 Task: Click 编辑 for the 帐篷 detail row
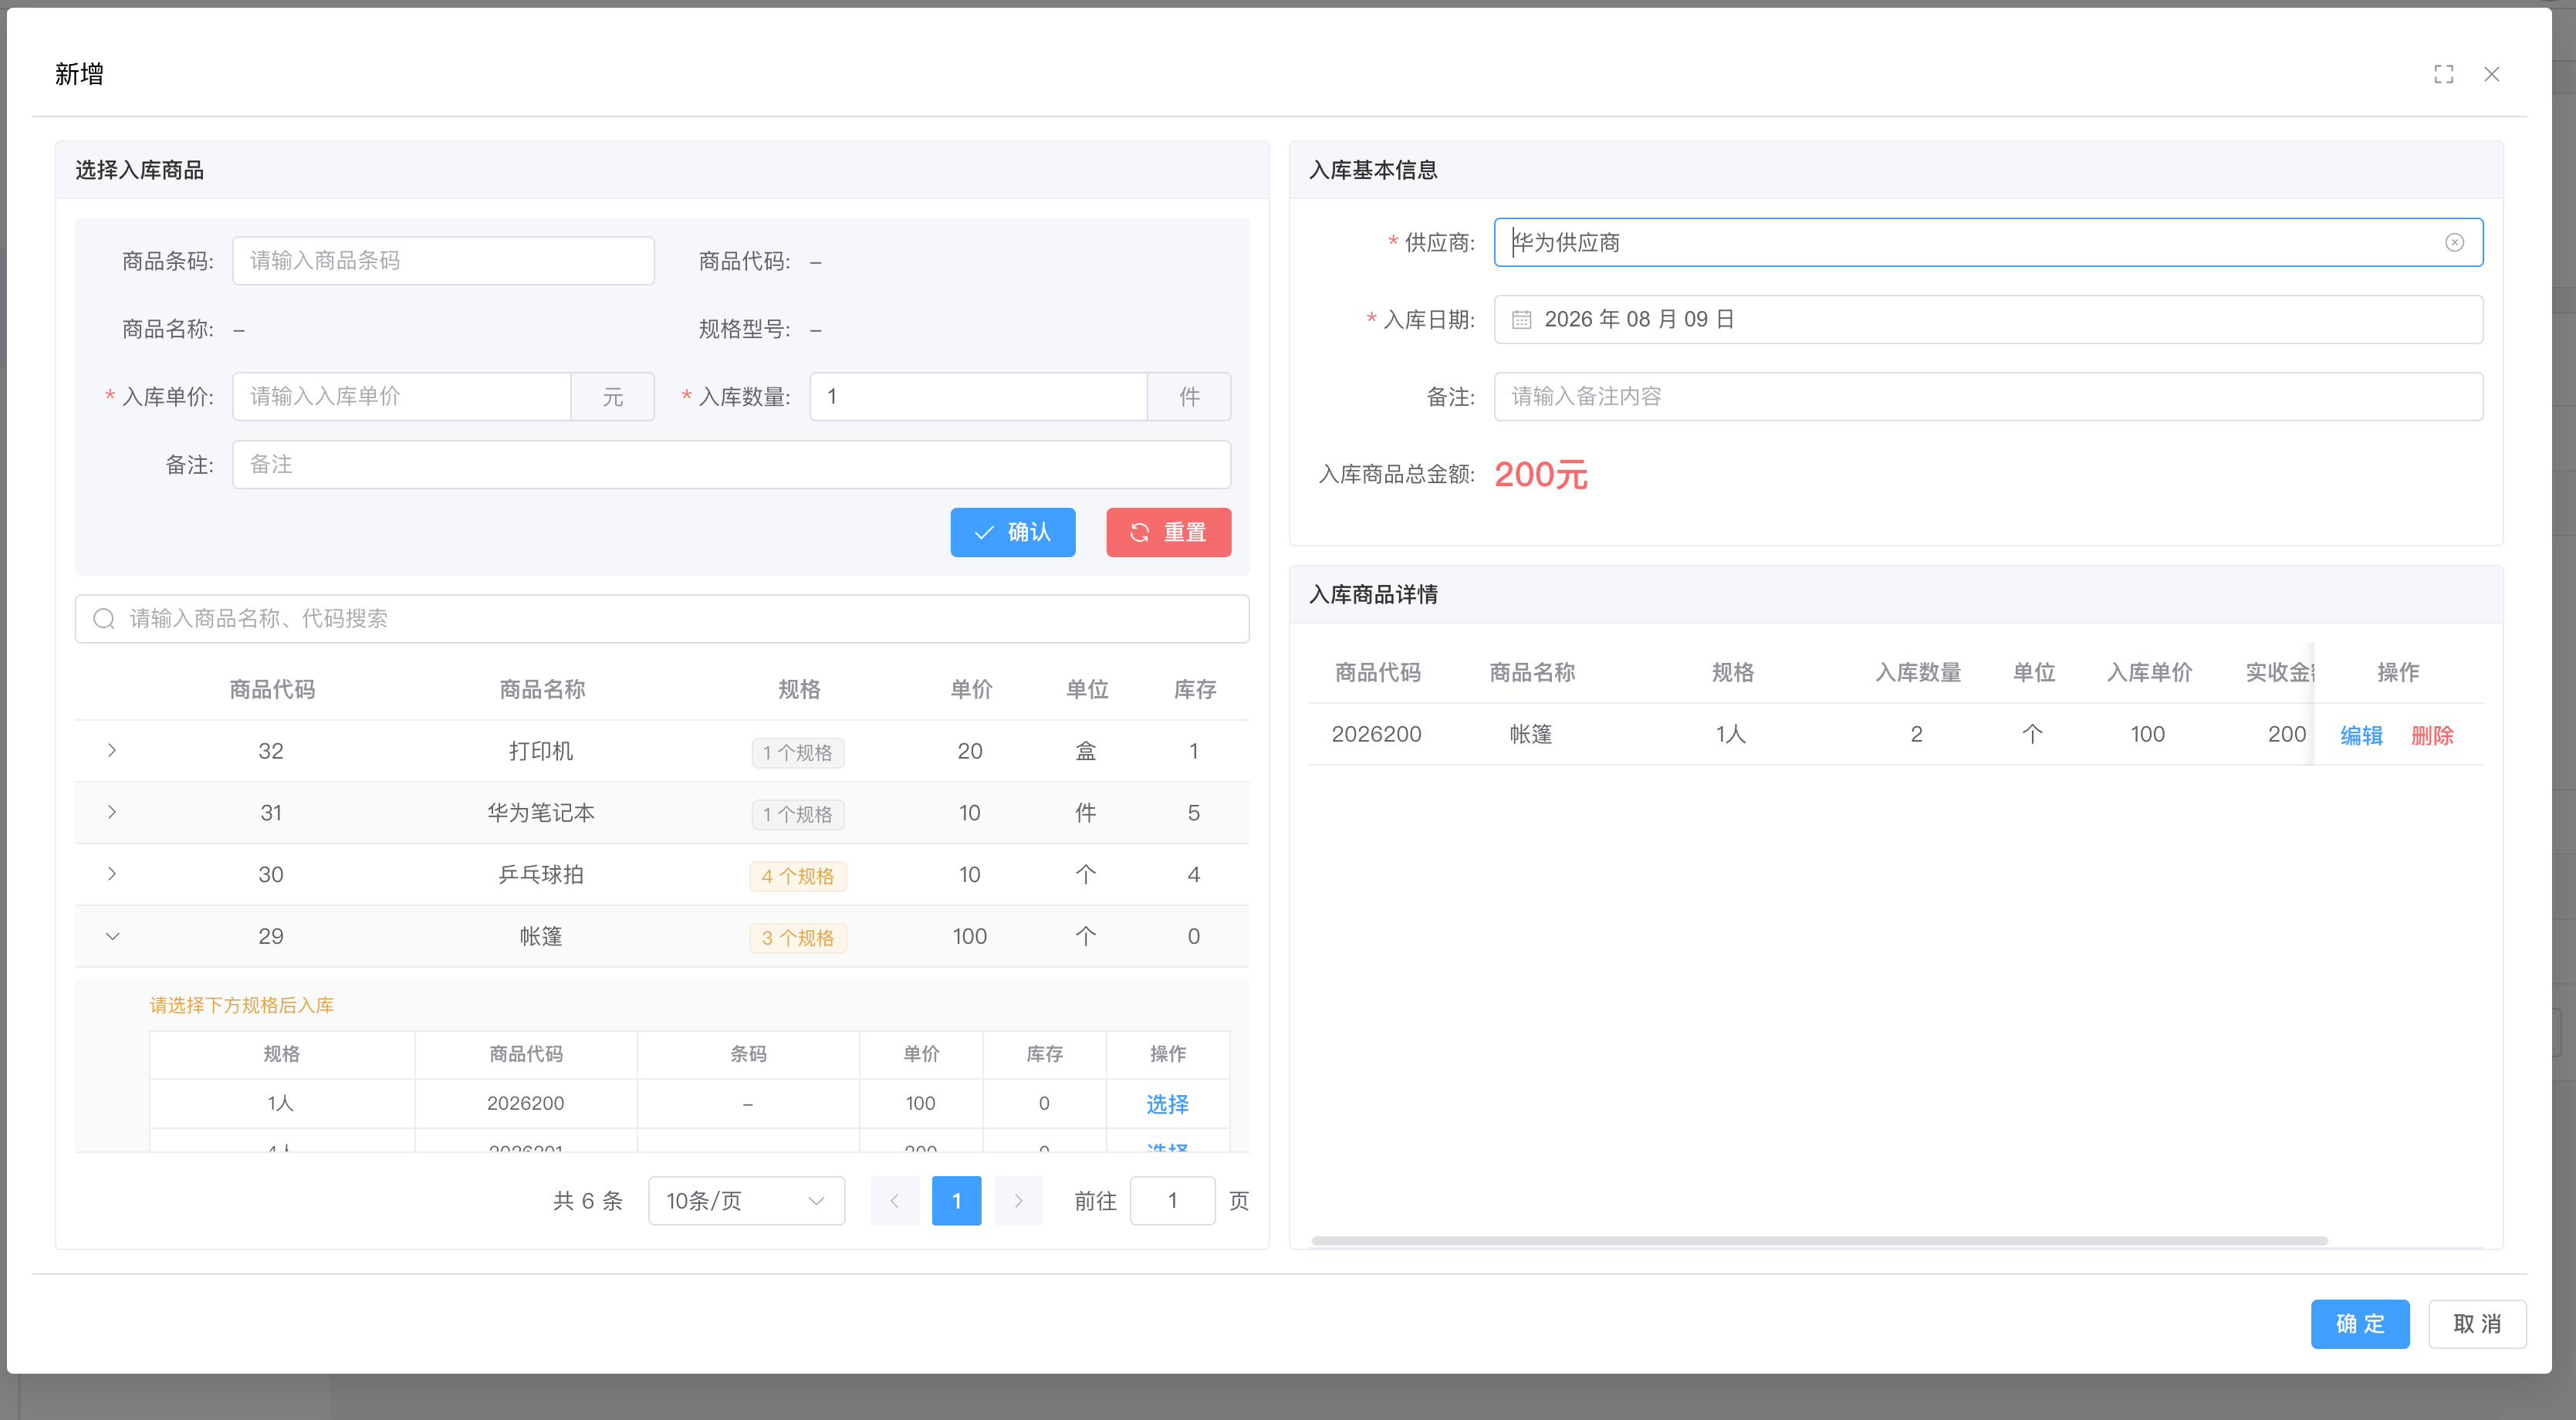[2361, 736]
